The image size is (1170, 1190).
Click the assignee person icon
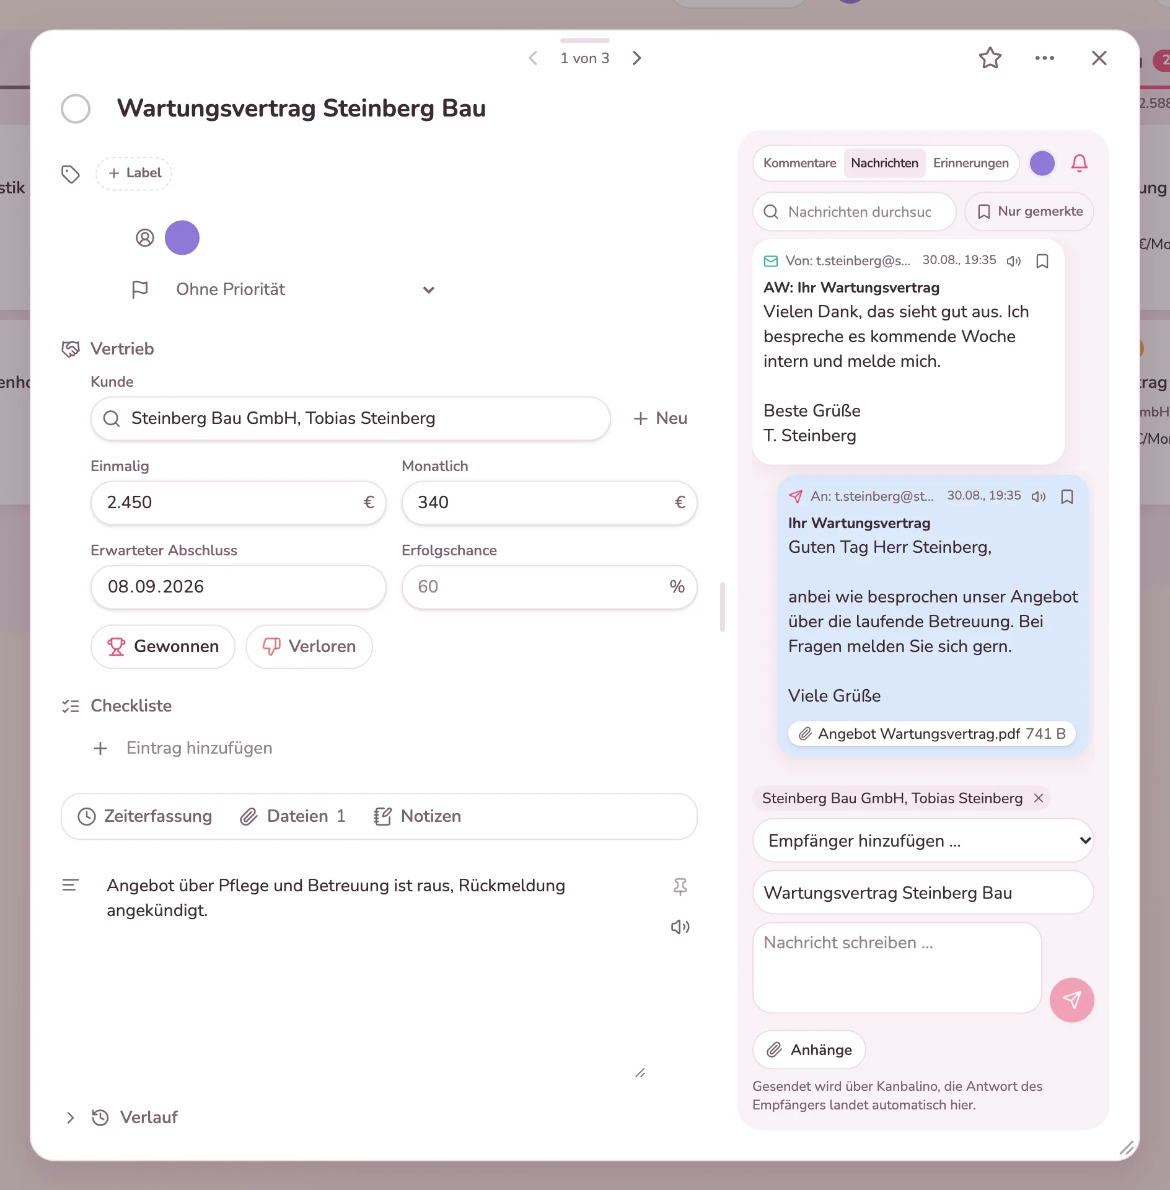(x=145, y=238)
